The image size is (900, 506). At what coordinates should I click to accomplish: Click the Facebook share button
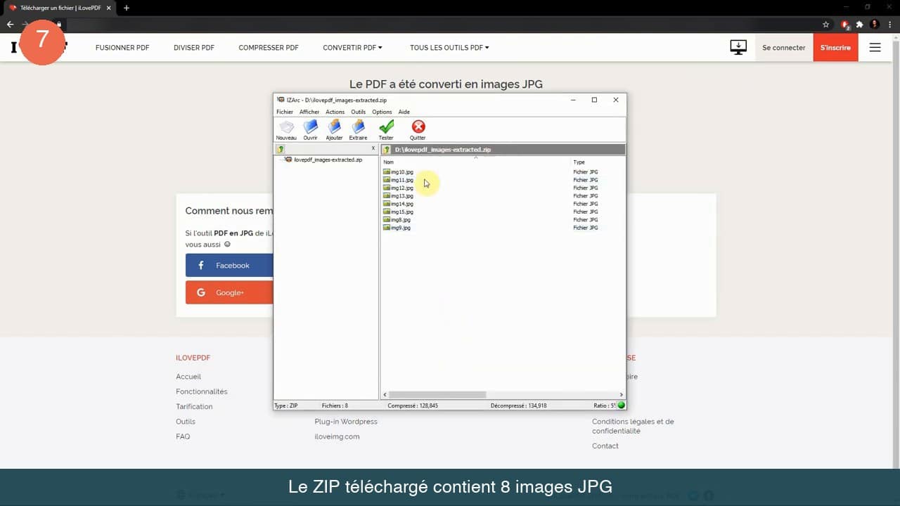[x=229, y=265]
